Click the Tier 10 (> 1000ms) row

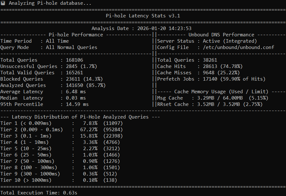point(58,180)
